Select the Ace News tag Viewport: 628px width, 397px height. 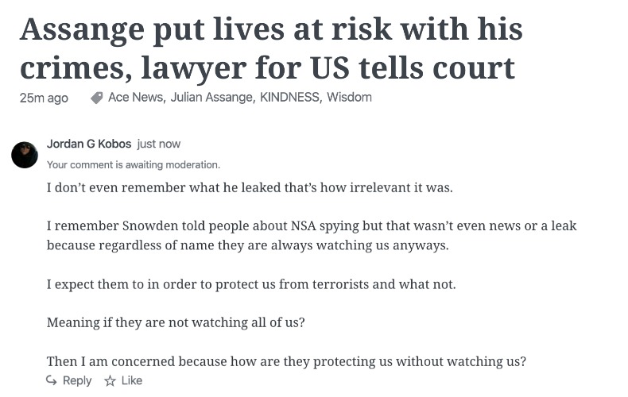tap(137, 97)
